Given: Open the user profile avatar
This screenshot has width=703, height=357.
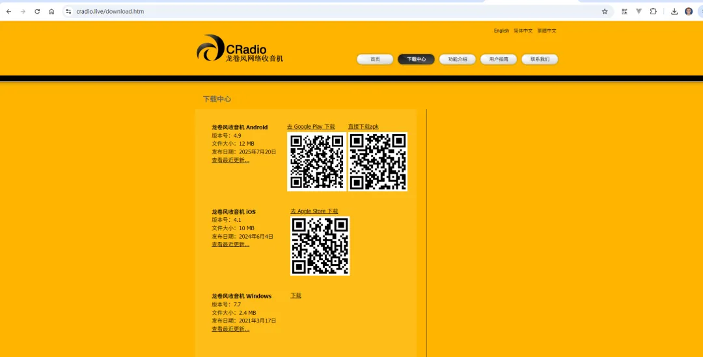Looking at the screenshot, I should coord(689,12).
